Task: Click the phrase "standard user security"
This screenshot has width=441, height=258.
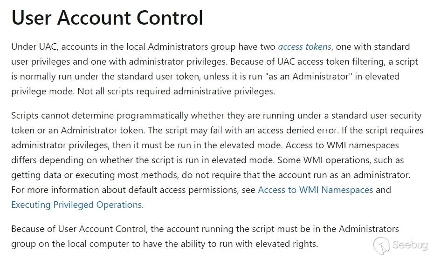Action: (x=368, y=115)
